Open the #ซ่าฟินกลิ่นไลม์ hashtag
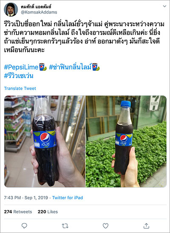 [x=70, y=67]
